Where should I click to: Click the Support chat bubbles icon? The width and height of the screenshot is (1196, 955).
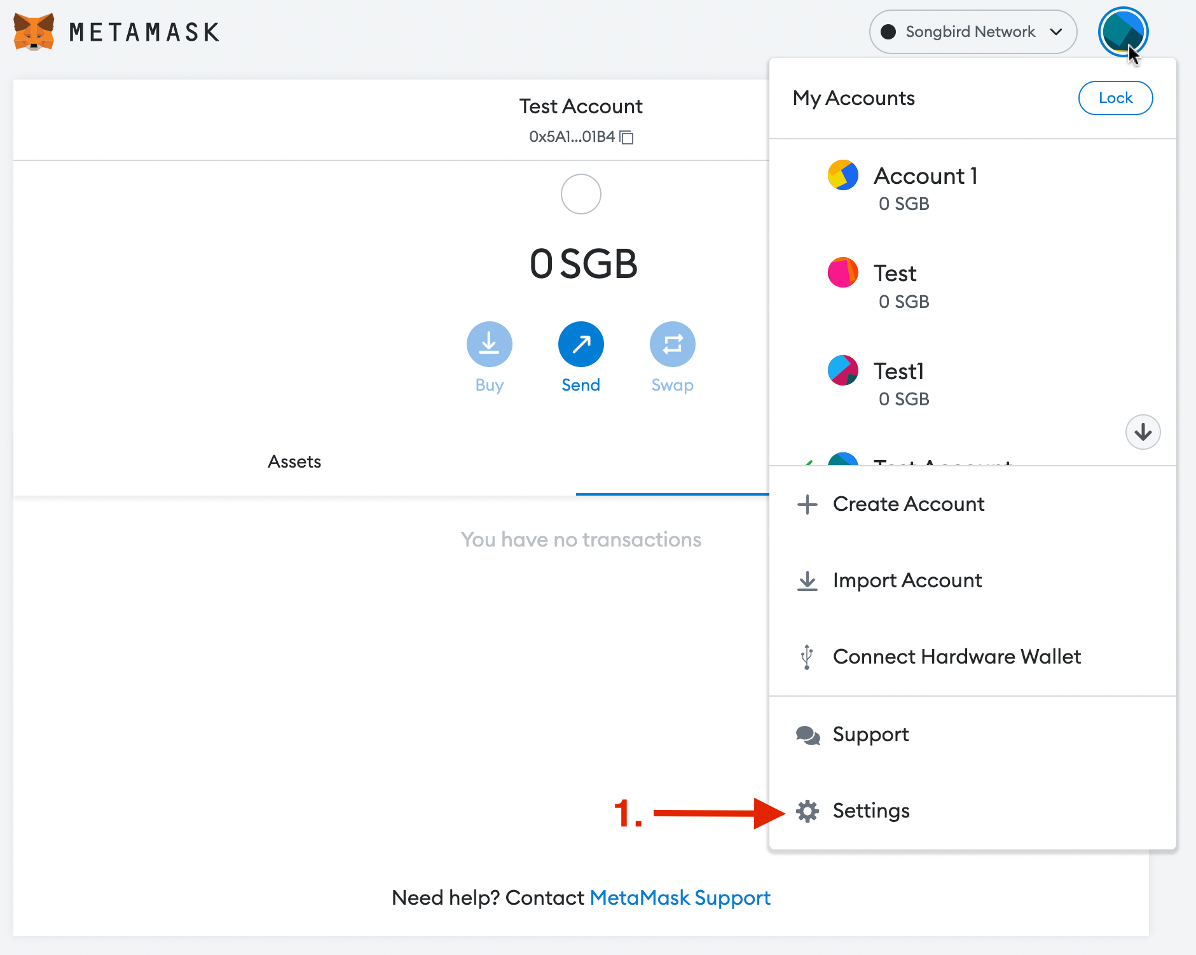coord(808,735)
